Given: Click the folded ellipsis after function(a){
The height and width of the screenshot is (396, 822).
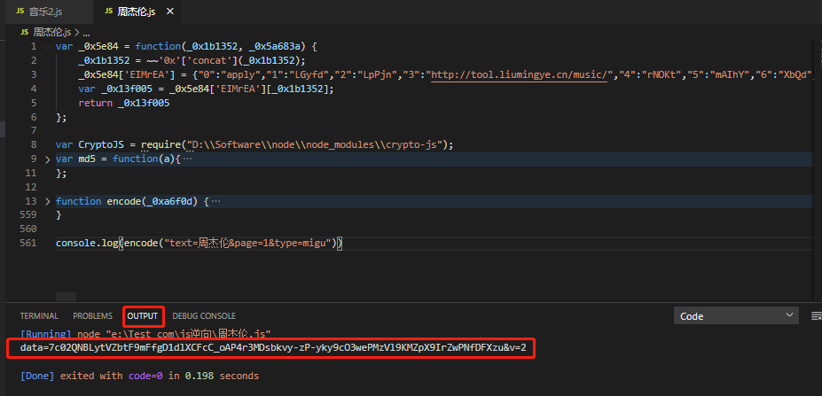Looking at the screenshot, I should pyautogui.click(x=186, y=159).
